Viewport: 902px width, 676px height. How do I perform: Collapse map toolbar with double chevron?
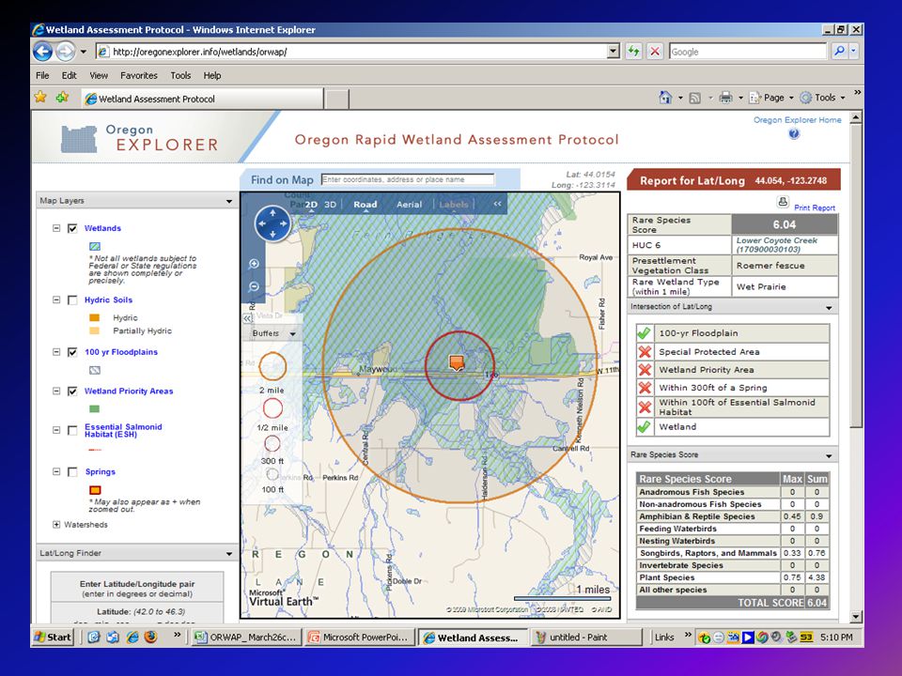click(497, 204)
